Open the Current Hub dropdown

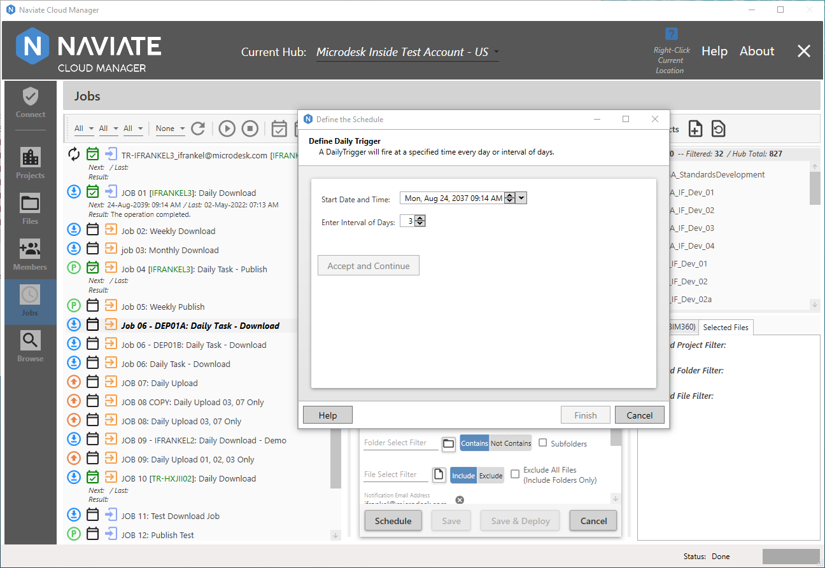coord(407,52)
